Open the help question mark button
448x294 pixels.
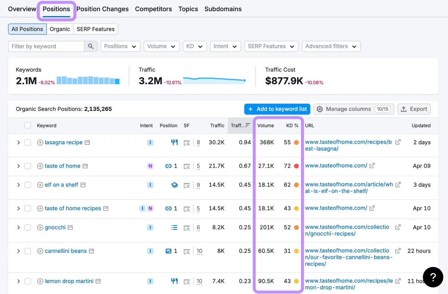point(433,277)
